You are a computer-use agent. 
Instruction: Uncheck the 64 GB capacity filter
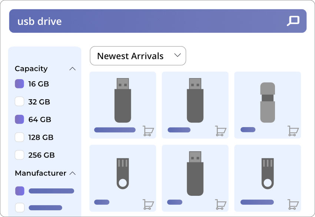(x=20, y=120)
